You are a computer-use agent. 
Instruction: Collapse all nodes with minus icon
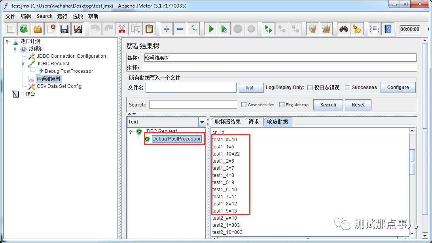(180, 29)
